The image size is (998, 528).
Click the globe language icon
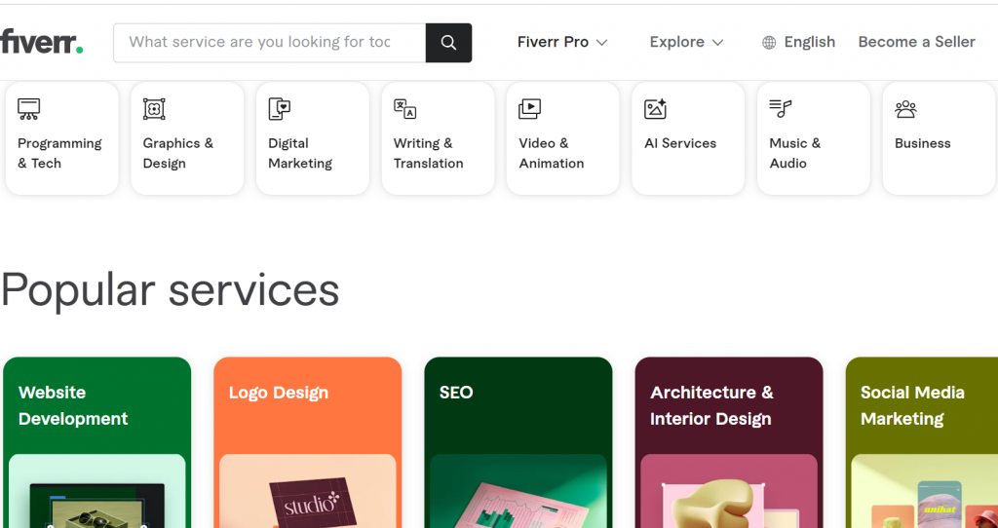769,43
